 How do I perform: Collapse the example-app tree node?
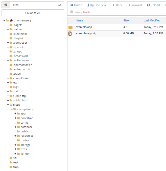(12, 109)
